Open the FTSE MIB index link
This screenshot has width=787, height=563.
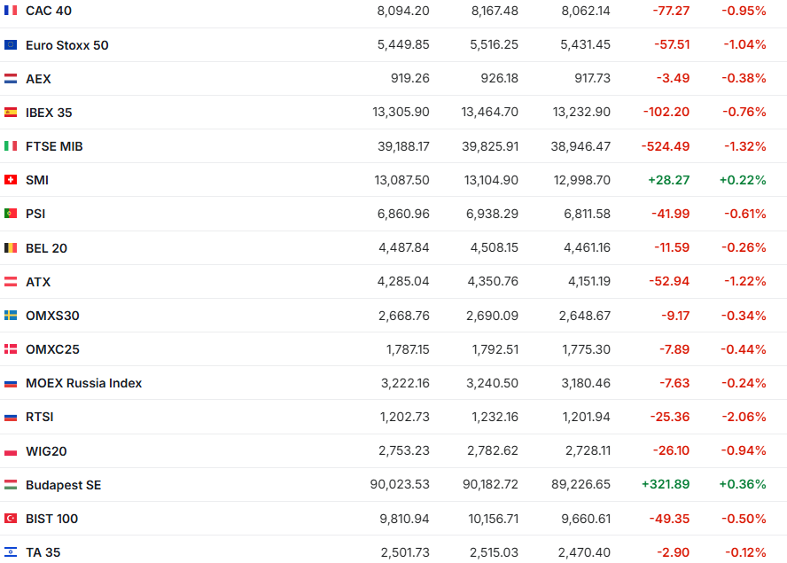pos(54,146)
